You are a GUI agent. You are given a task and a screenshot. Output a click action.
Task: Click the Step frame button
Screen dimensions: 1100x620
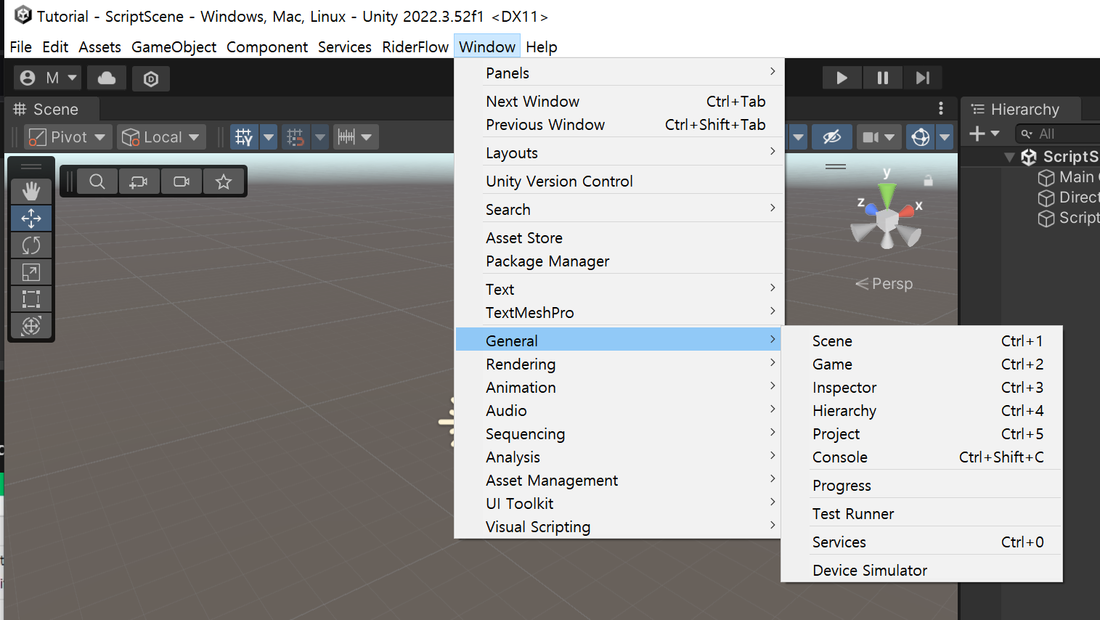coord(923,78)
